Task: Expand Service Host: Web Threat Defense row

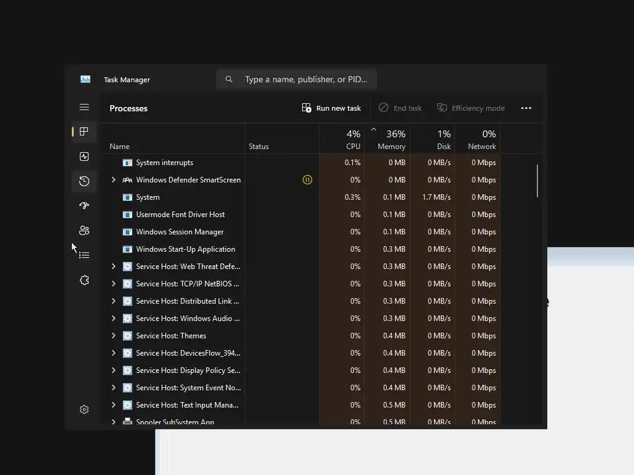Action: pos(114,266)
